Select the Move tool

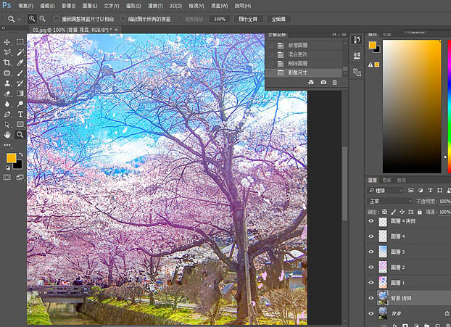click(7, 42)
